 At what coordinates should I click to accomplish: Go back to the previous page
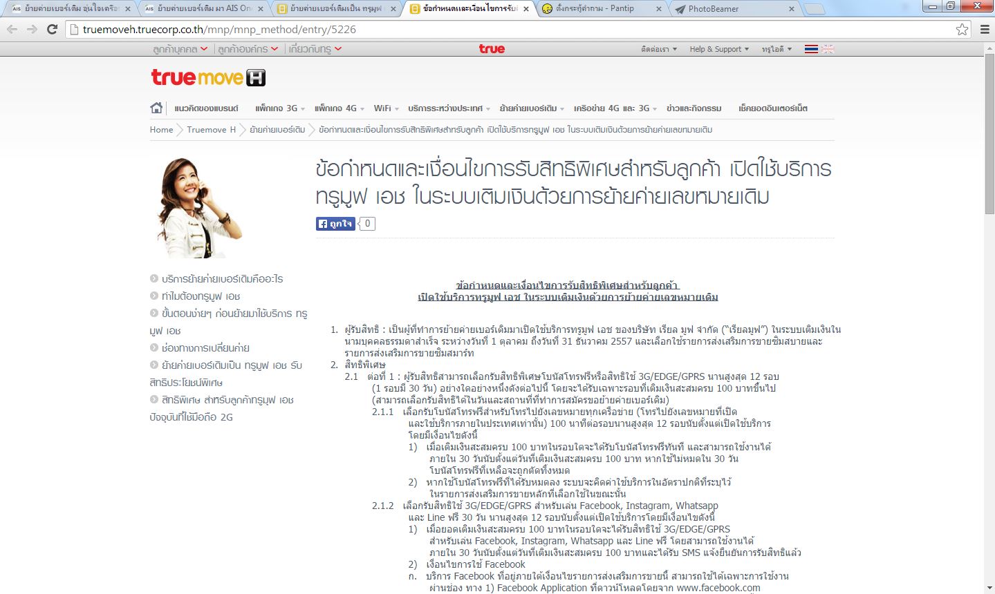[12, 29]
